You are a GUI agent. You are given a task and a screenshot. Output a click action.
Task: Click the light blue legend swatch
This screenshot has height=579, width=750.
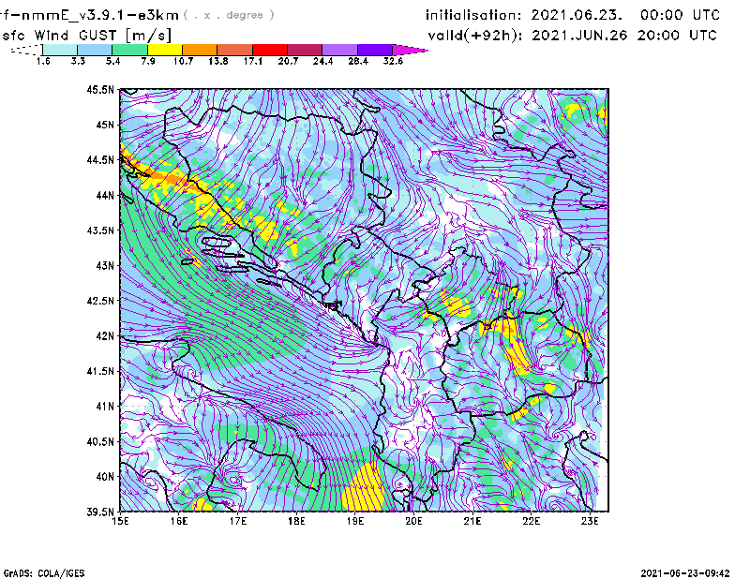pos(95,50)
